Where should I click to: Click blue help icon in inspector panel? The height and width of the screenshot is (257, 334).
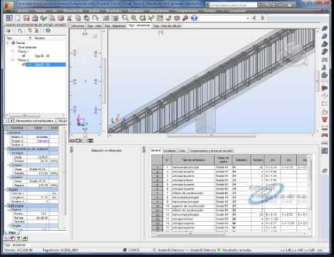48,31
